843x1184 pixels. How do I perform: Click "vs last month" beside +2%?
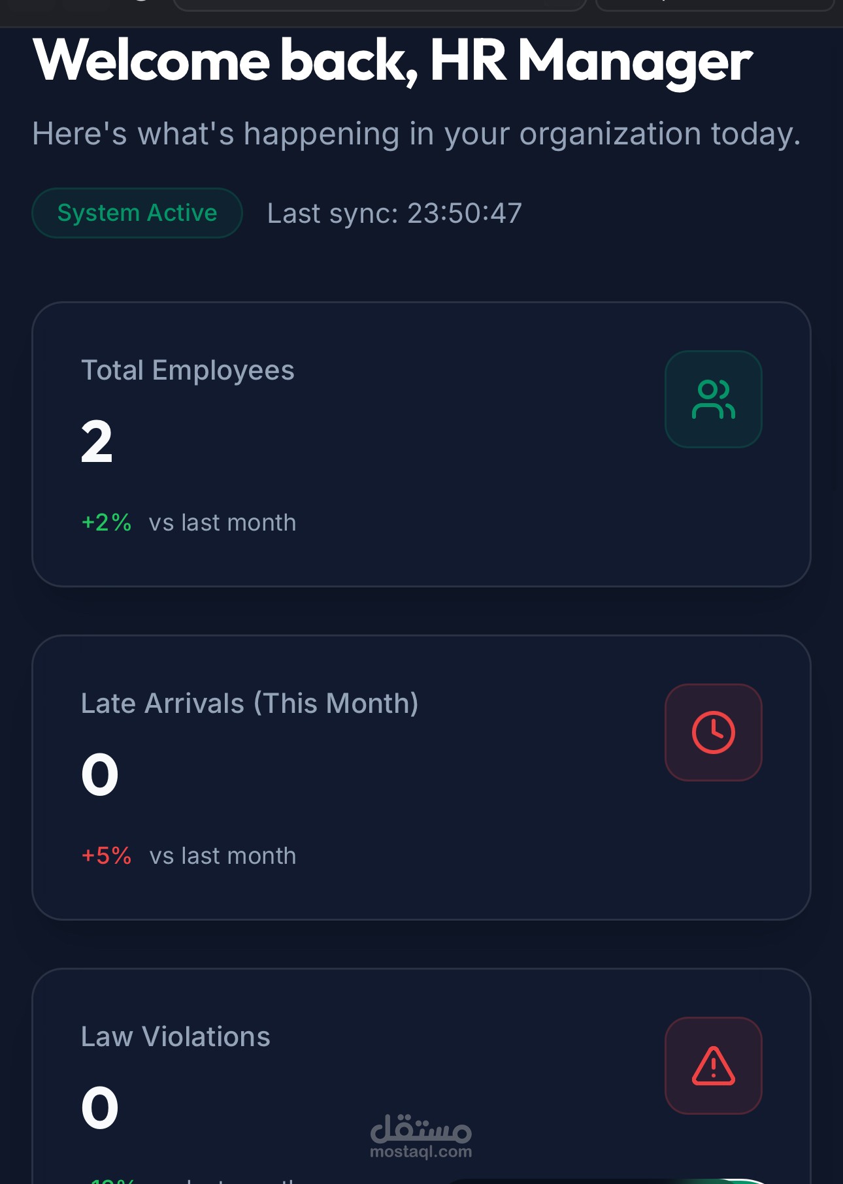[x=222, y=523]
